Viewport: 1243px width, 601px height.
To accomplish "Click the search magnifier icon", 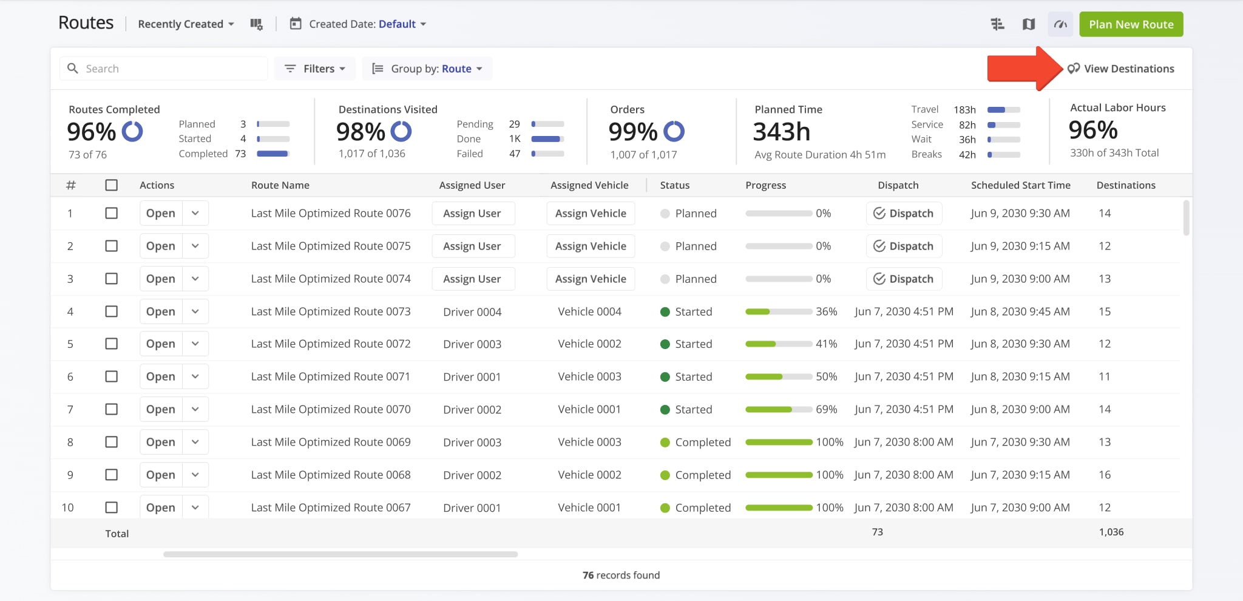I will click(73, 68).
